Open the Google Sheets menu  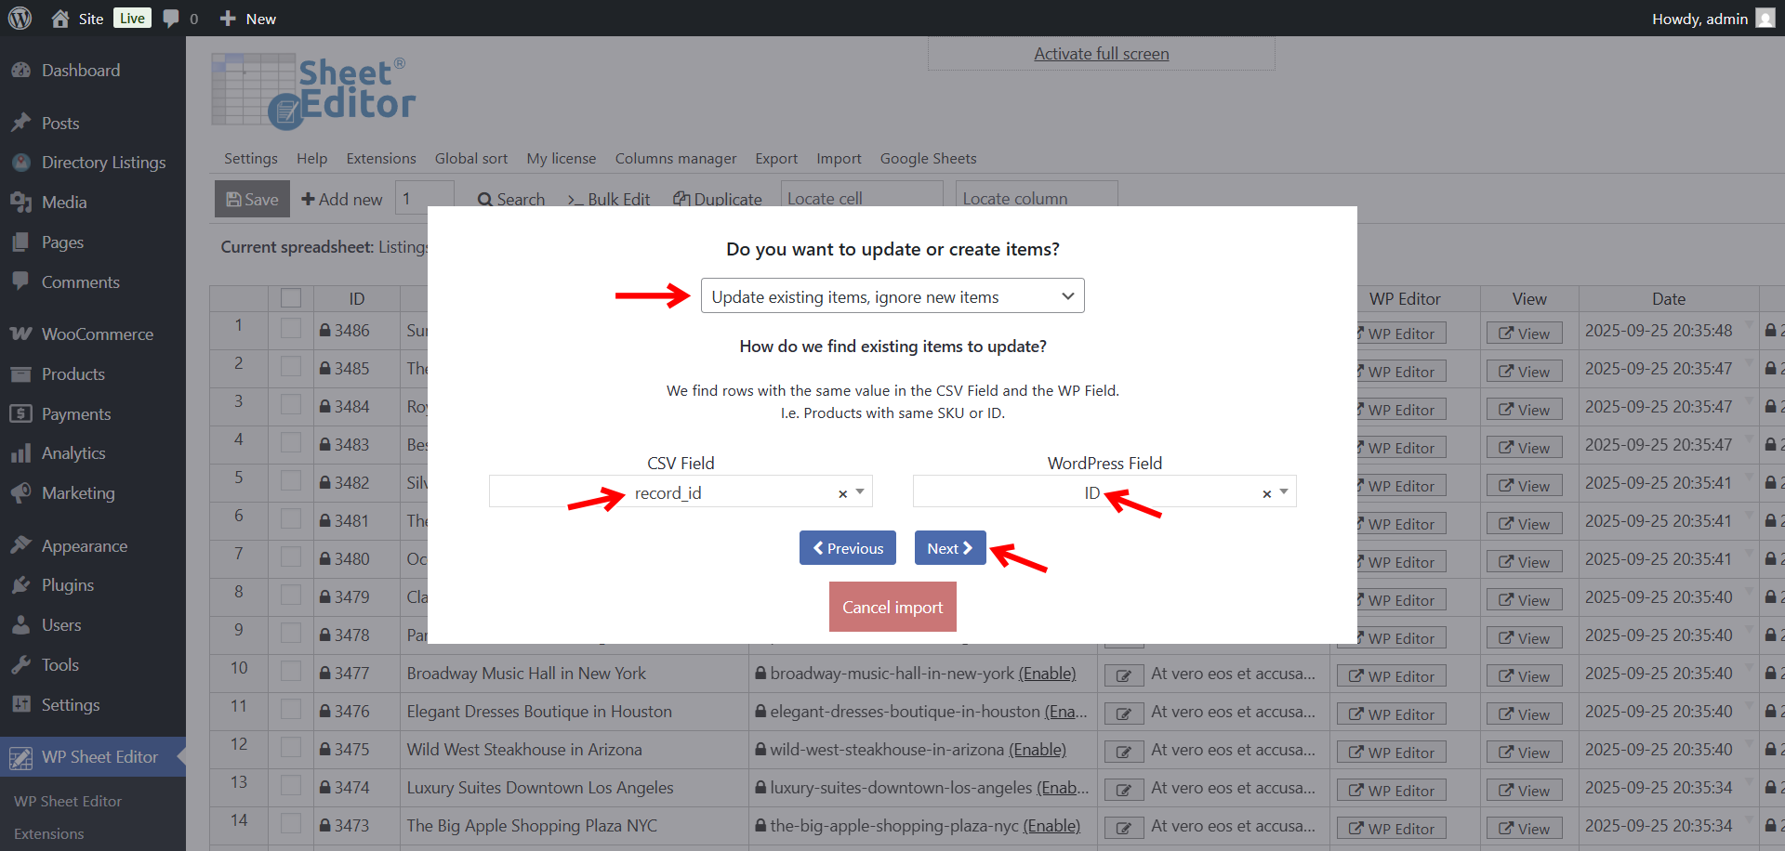pos(928,159)
